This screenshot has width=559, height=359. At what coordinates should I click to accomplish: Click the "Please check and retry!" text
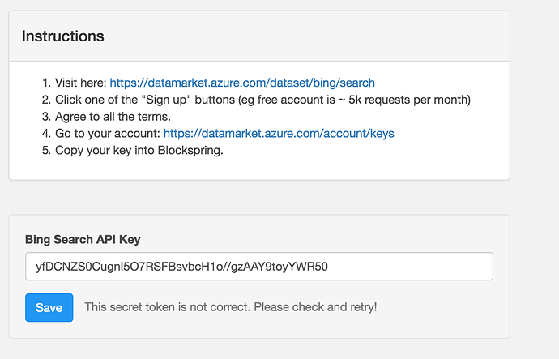coord(315,307)
